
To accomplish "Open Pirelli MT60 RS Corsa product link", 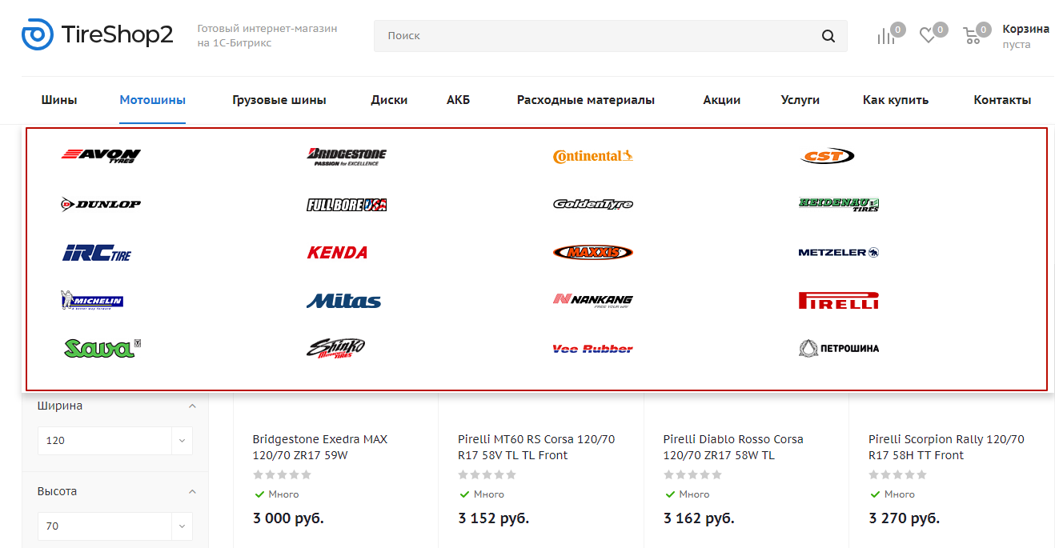I will [x=536, y=447].
